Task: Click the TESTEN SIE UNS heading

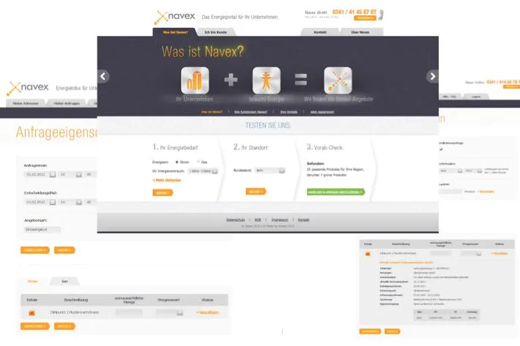Action: click(268, 126)
